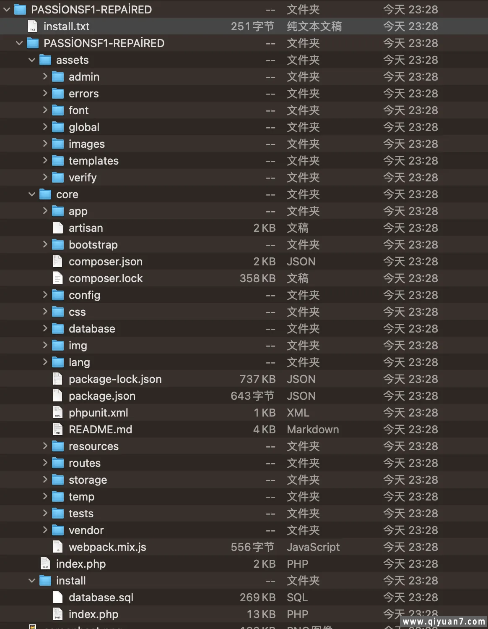The height and width of the screenshot is (629, 488).
Task: Expand the admin folder chevron
Action: coord(45,76)
